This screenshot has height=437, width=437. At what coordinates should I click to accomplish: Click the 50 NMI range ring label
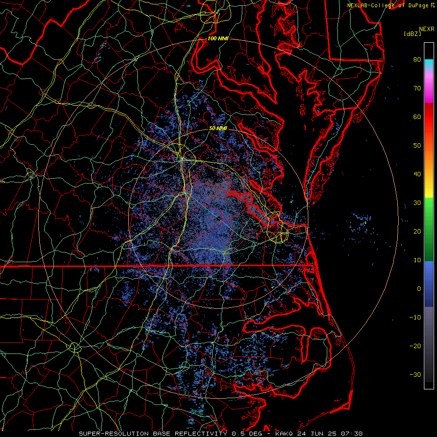pyautogui.click(x=218, y=128)
